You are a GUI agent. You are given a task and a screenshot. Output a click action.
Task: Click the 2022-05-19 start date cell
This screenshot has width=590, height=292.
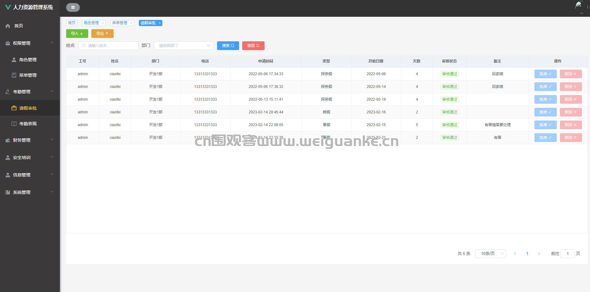pos(376,99)
